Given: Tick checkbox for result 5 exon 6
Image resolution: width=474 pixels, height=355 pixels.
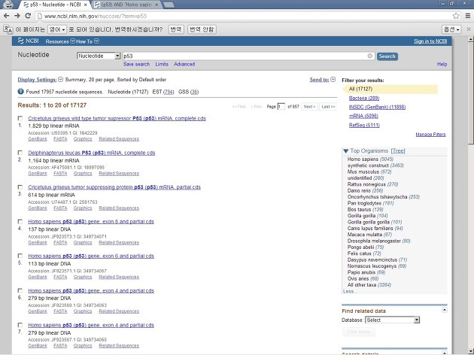Looking at the screenshot, I should tap(20, 256).
